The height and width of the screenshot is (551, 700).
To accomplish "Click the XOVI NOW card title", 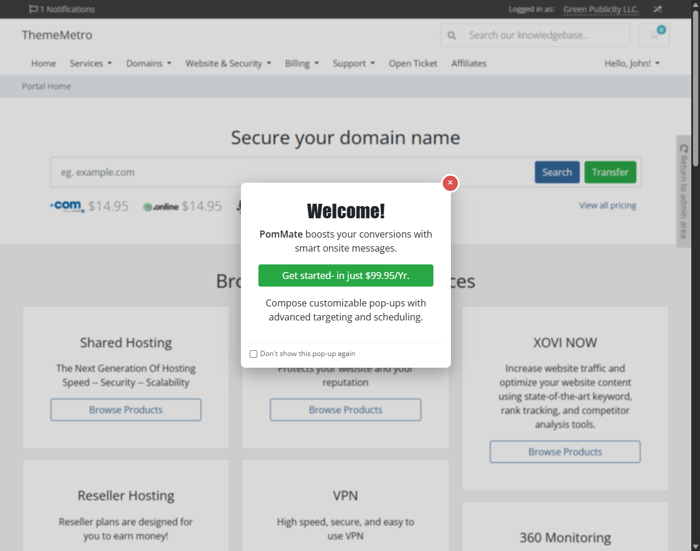I will [x=565, y=343].
